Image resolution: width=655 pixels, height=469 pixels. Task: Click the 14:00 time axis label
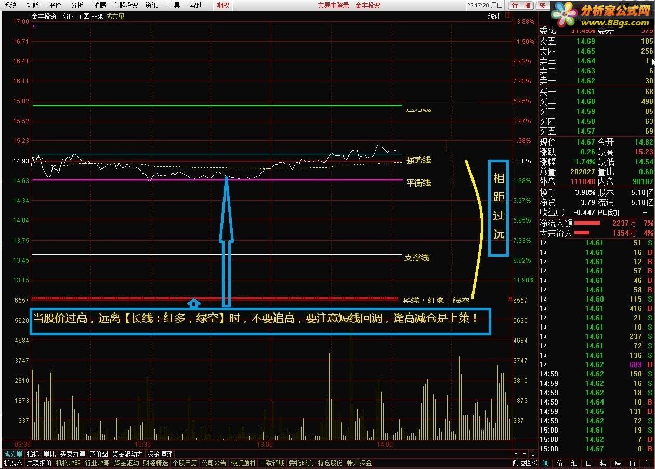[385, 445]
